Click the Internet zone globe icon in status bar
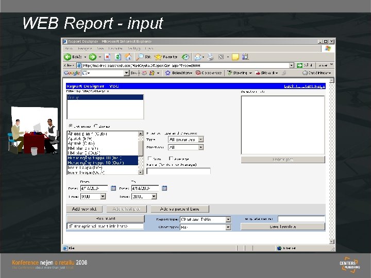Screen dimensions: 371x278 point(279,248)
